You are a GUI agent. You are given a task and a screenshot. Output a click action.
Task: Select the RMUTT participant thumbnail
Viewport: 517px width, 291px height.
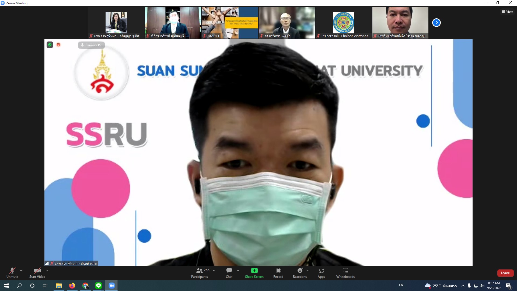pos(230,23)
